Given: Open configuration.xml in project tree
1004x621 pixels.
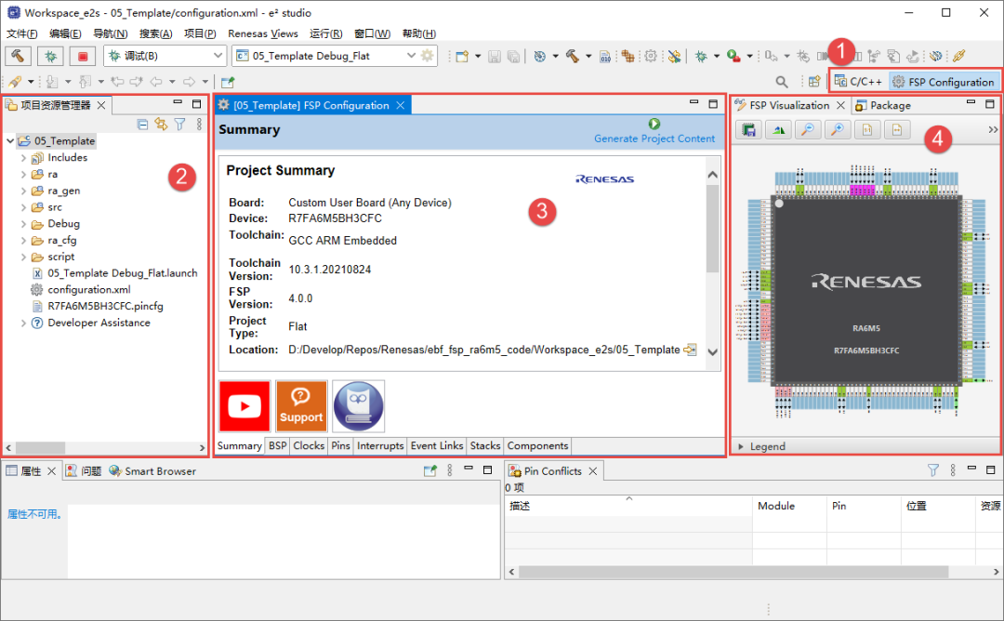Looking at the screenshot, I should (x=89, y=289).
